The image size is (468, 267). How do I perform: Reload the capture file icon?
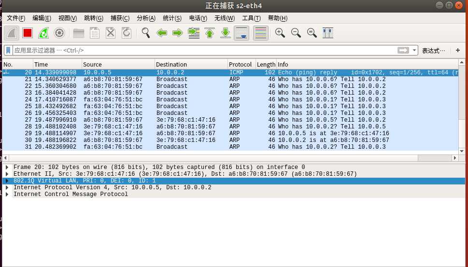[127, 33]
